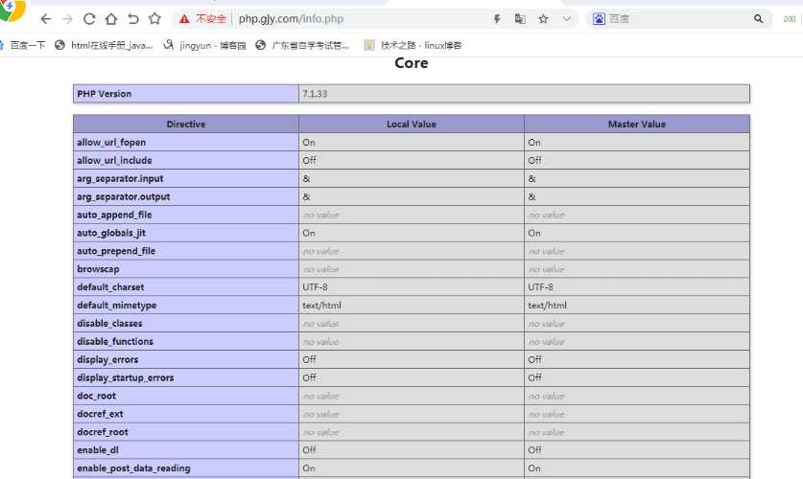Click the disable_classes directive cell
Viewport: 803px width, 479px height.
[x=186, y=324]
